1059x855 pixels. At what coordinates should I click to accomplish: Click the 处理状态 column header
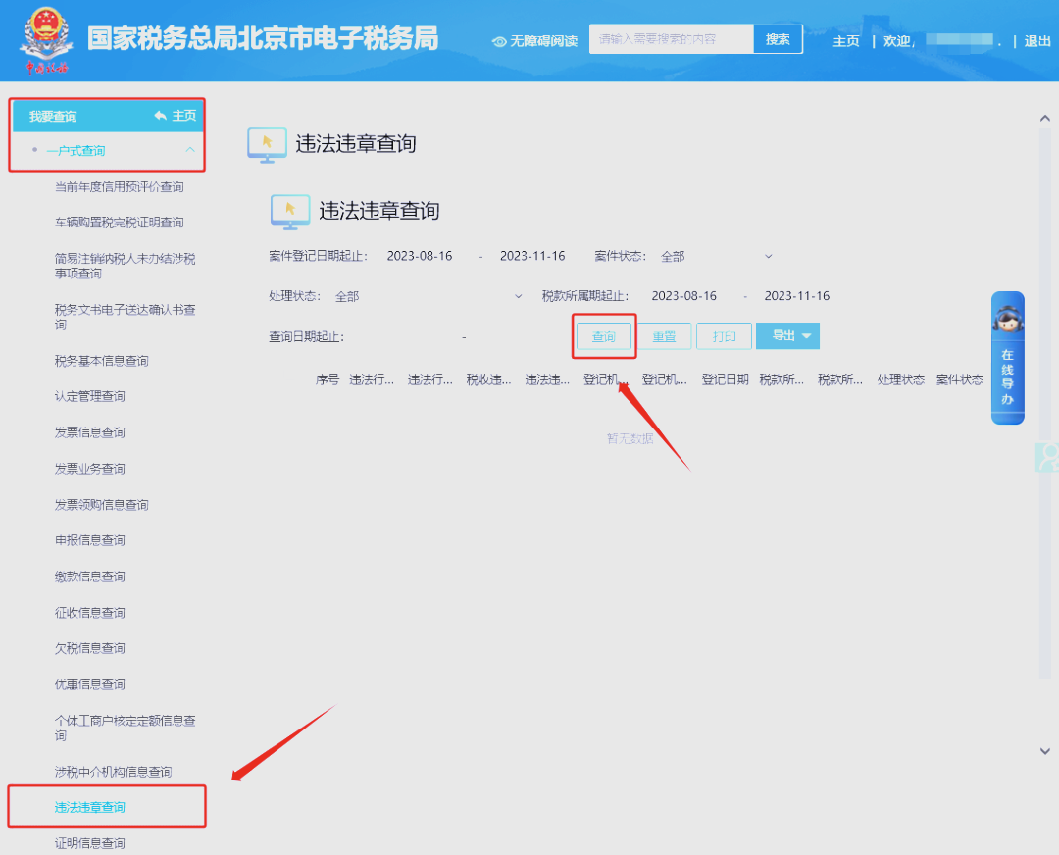[901, 380]
